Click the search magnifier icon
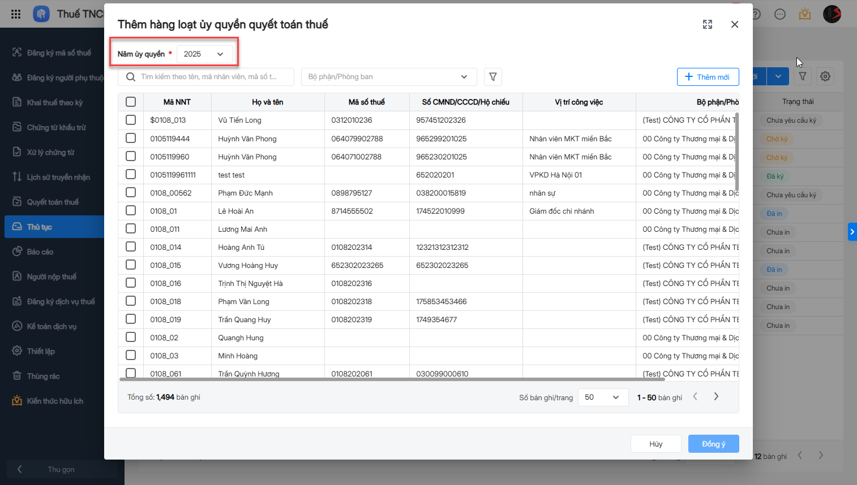Screen dimensions: 857x485 pyautogui.click(x=131, y=77)
